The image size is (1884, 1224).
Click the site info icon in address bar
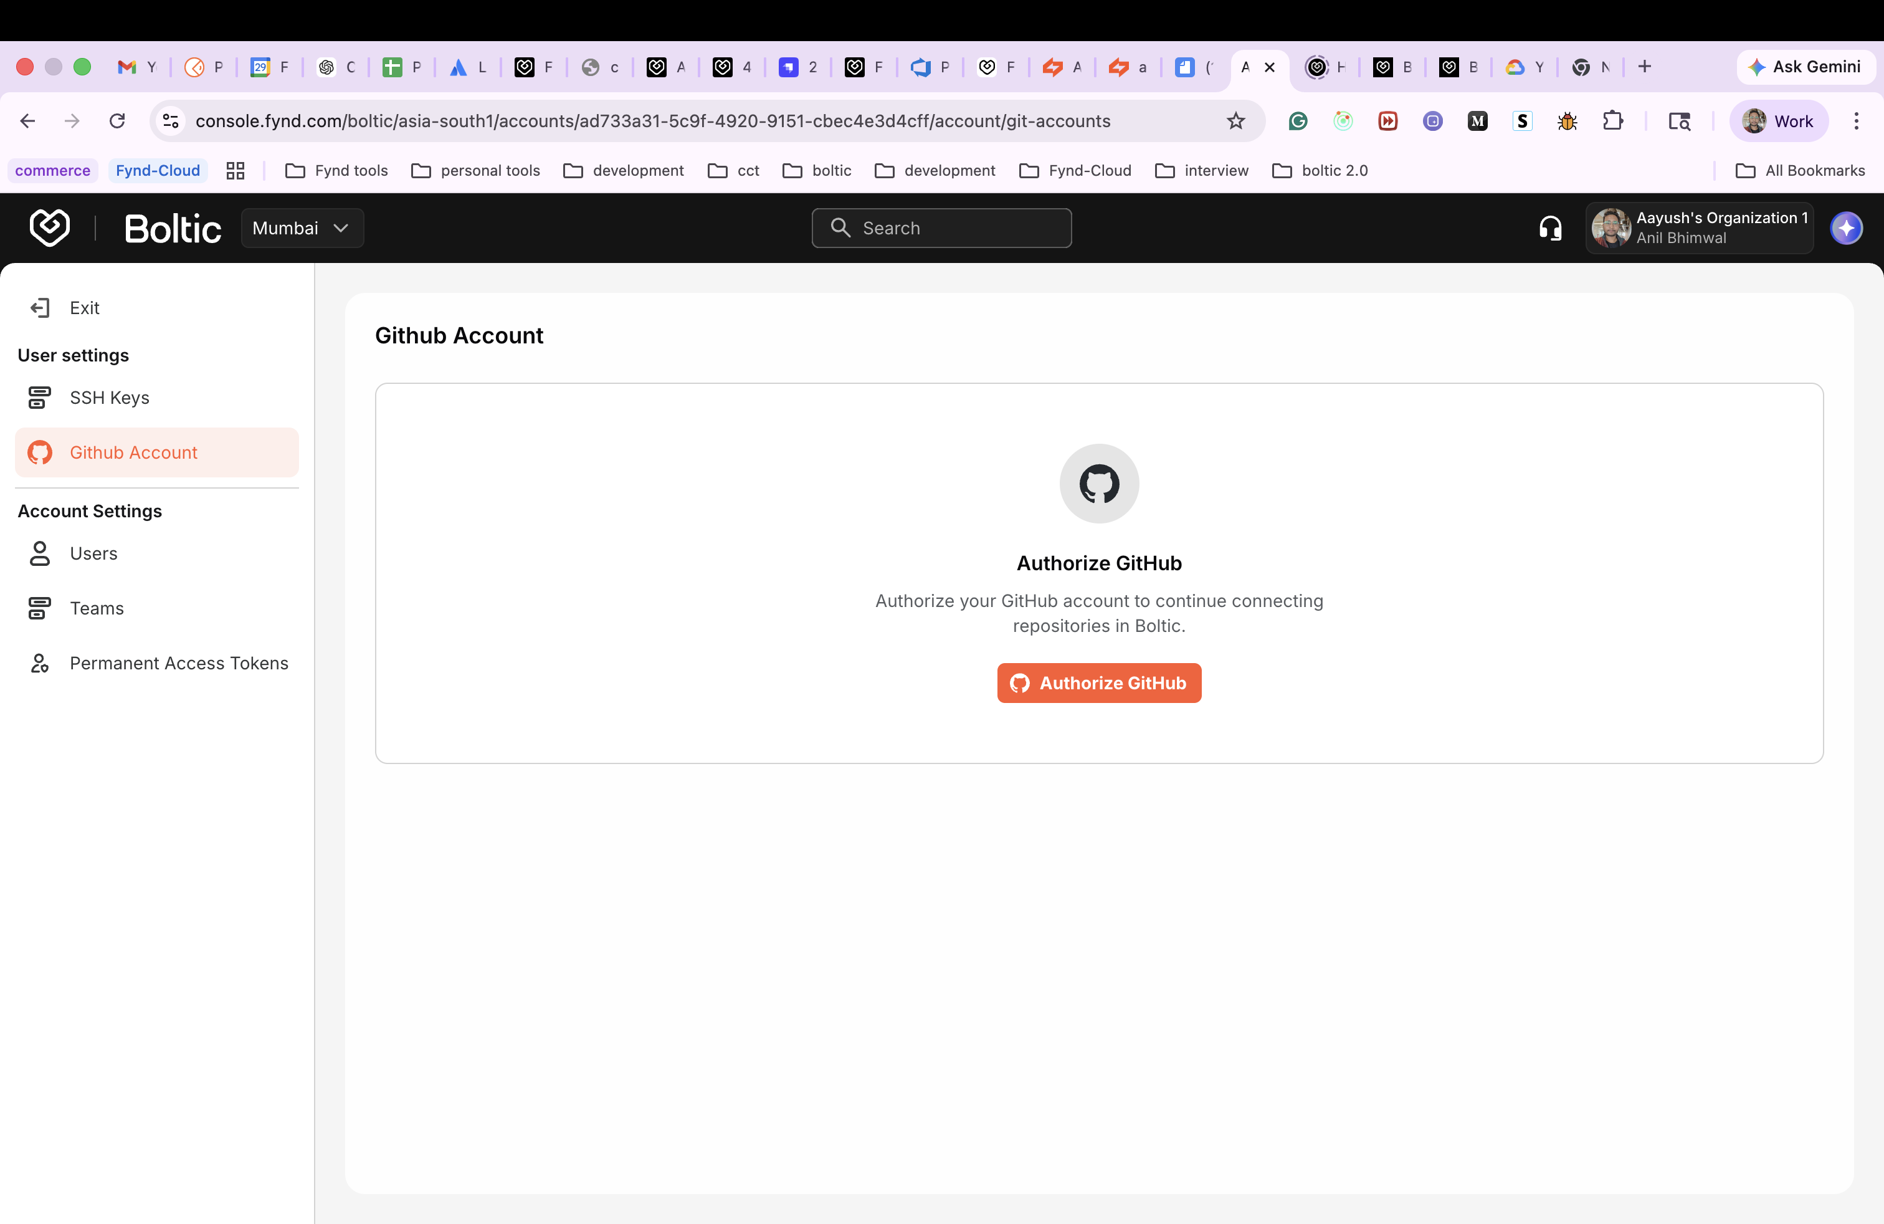(171, 120)
